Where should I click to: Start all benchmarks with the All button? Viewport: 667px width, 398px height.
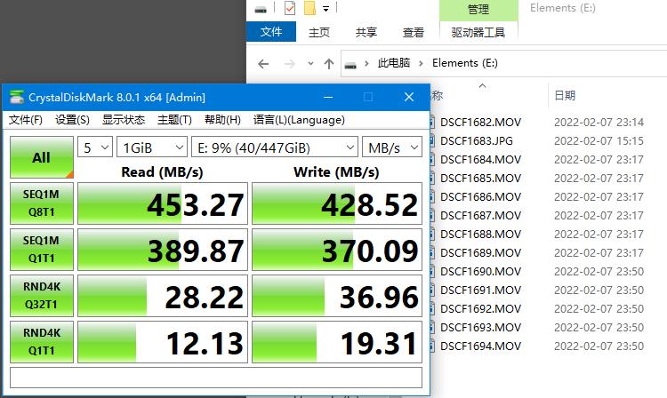pyautogui.click(x=42, y=157)
